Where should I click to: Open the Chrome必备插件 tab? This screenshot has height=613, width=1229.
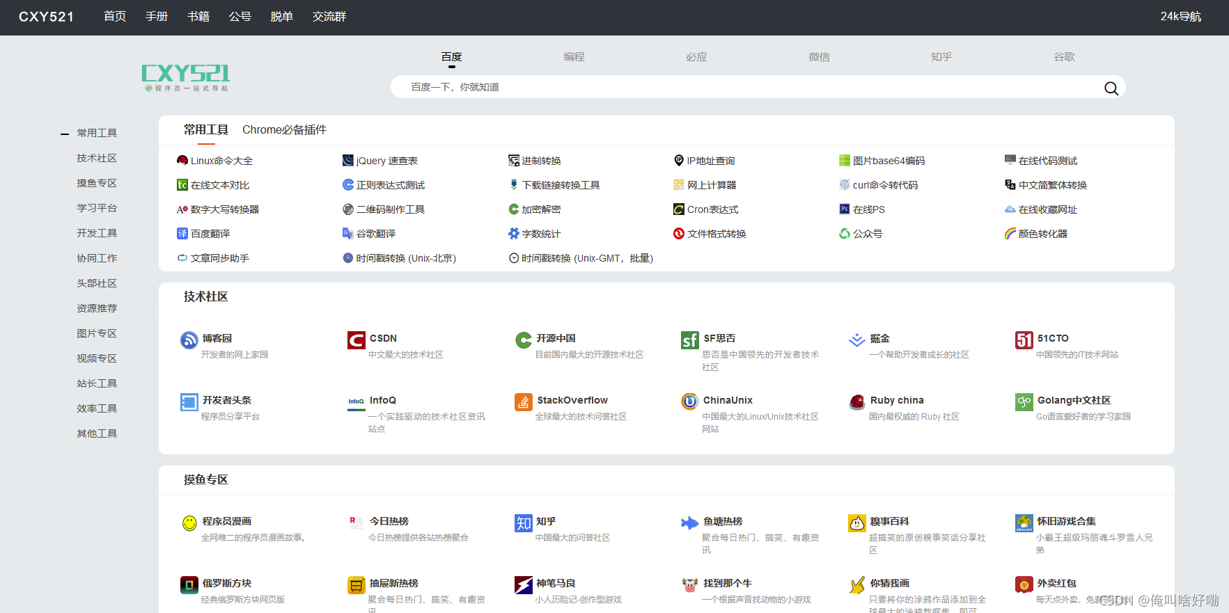tap(284, 130)
